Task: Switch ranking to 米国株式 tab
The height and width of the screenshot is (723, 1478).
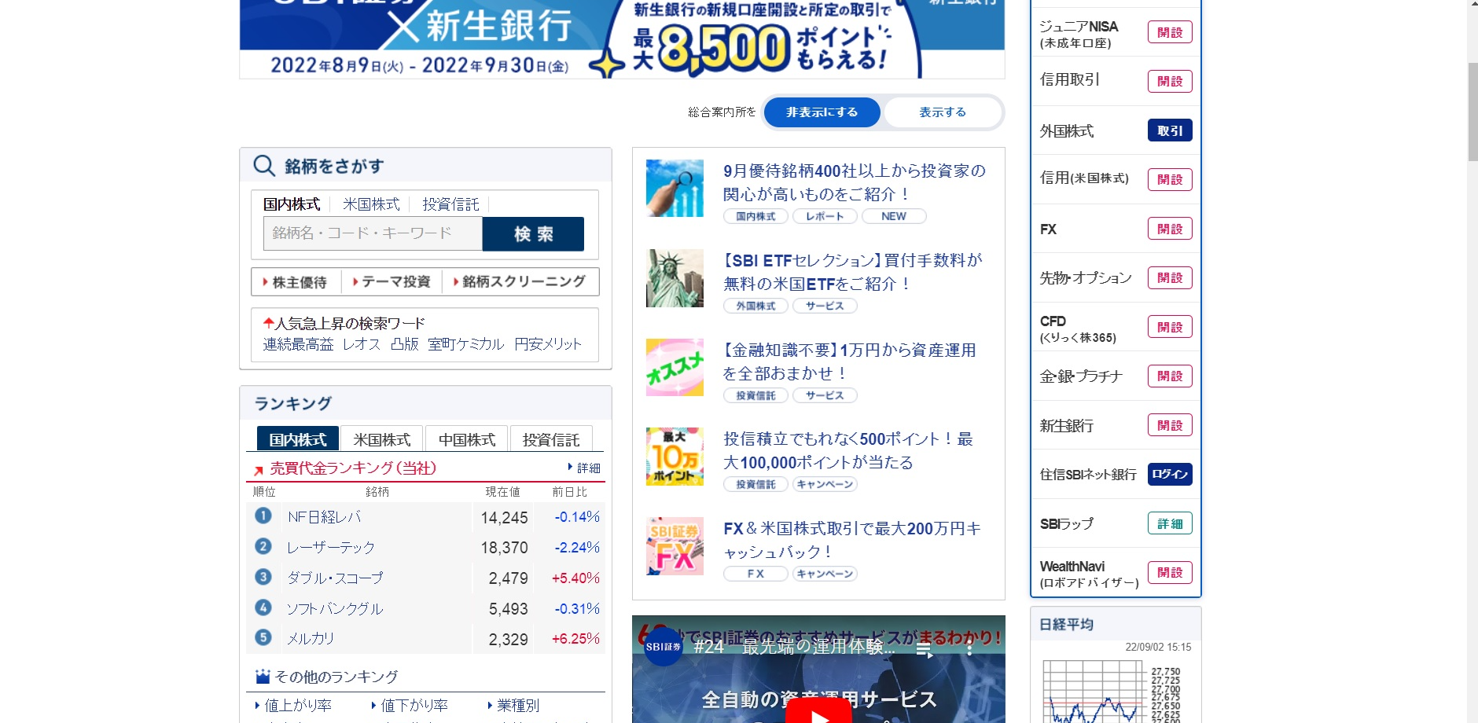Action: pyautogui.click(x=382, y=439)
